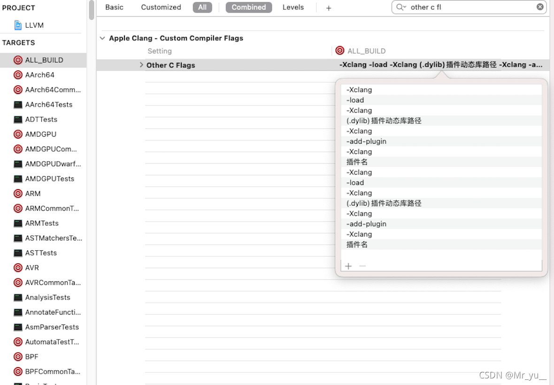The width and height of the screenshot is (554, 385).
Task: Select first -load flag entry
Action: pos(441,100)
